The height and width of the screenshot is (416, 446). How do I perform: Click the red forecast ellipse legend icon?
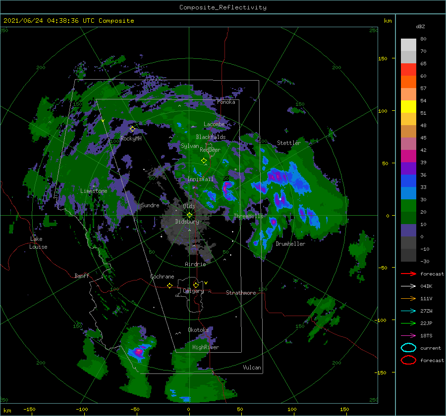pyautogui.click(x=408, y=360)
